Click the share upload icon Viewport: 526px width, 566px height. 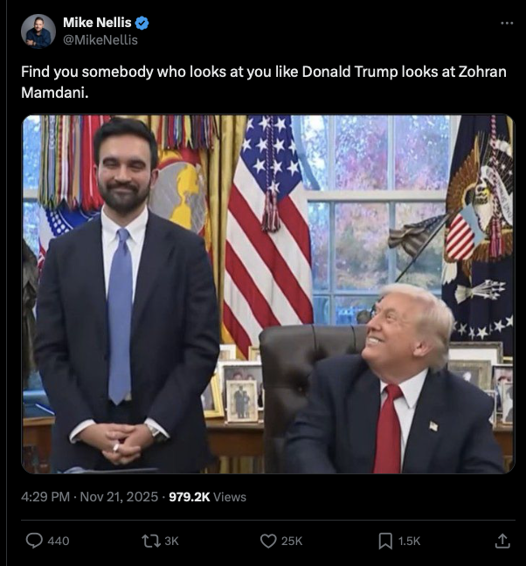point(502,541)
